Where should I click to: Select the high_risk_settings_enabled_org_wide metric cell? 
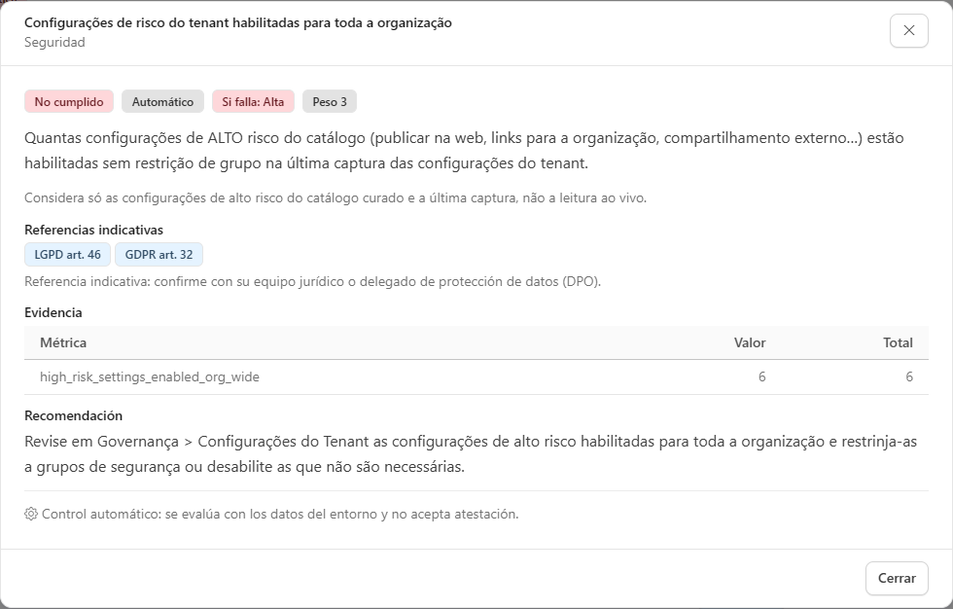[x=150, y=376]
